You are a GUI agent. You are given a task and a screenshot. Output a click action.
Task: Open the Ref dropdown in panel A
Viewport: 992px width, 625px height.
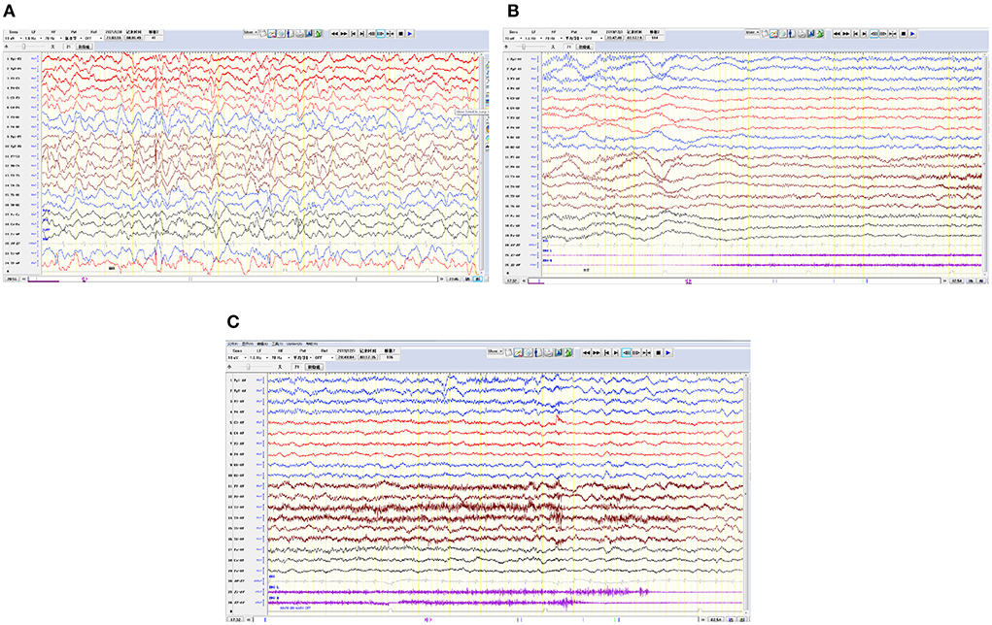93,39
